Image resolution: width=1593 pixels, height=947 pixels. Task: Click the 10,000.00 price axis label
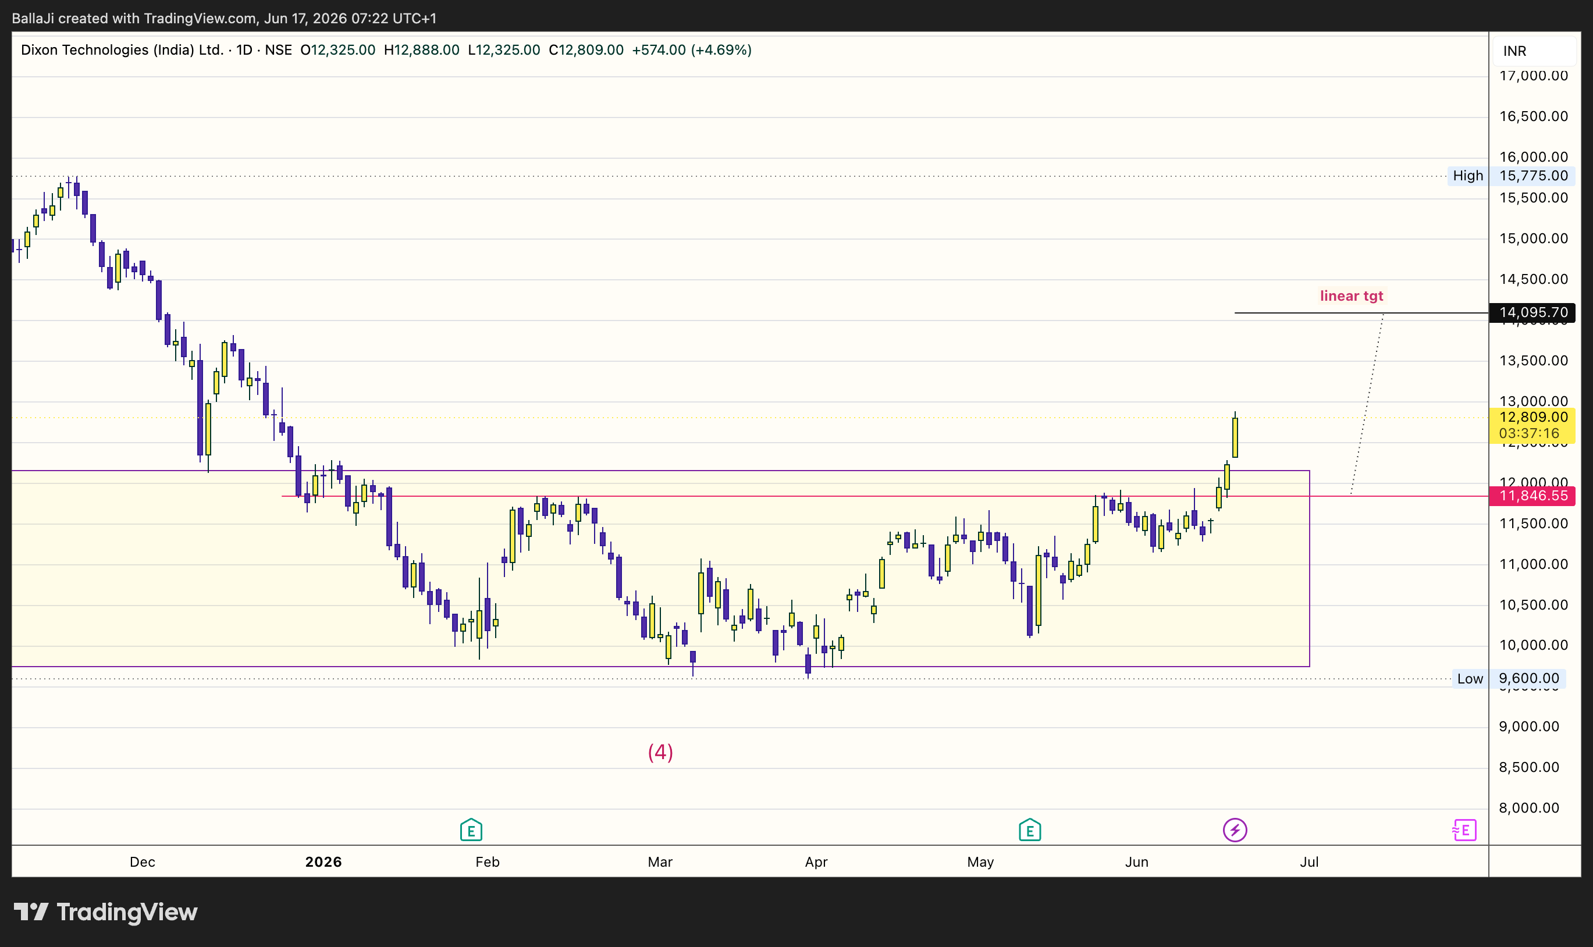click(x=1533, y=645)
